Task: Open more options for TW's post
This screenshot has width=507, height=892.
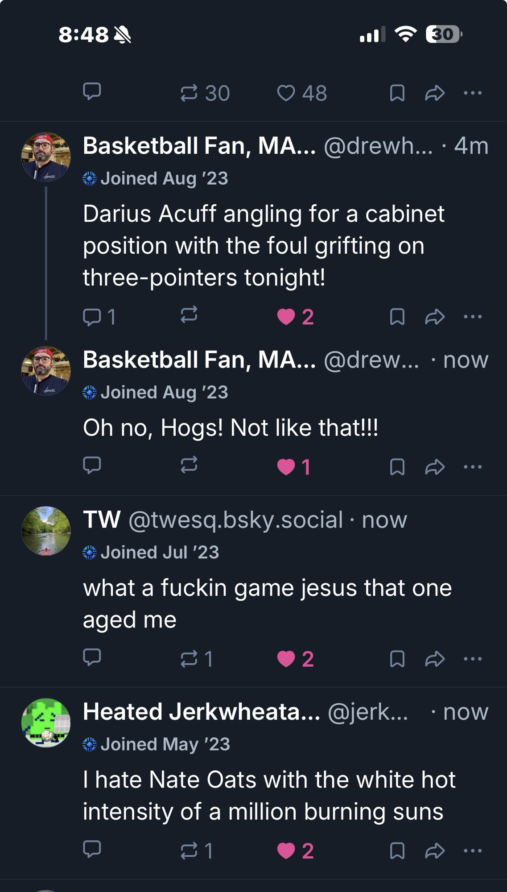Action: pos(473,659)
